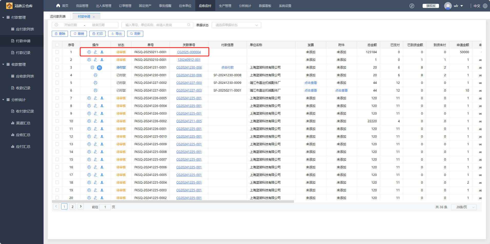Collapse the 分析统计 sidebar group
Image resolution: width=490 pixels, height=244 pixels.
point(3,100)
